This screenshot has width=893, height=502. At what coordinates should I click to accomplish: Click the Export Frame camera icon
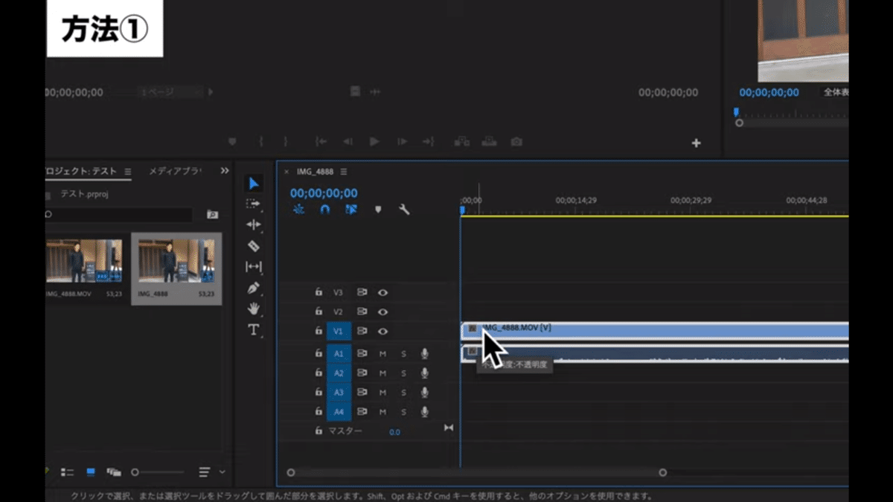pyautogui.click(x=516, y=142)
